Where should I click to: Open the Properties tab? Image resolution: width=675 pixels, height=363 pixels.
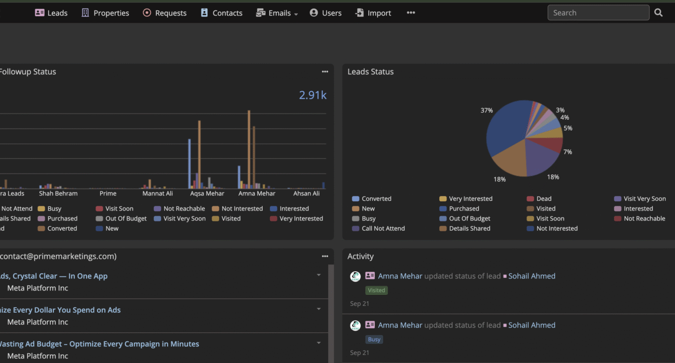(105, 13)
